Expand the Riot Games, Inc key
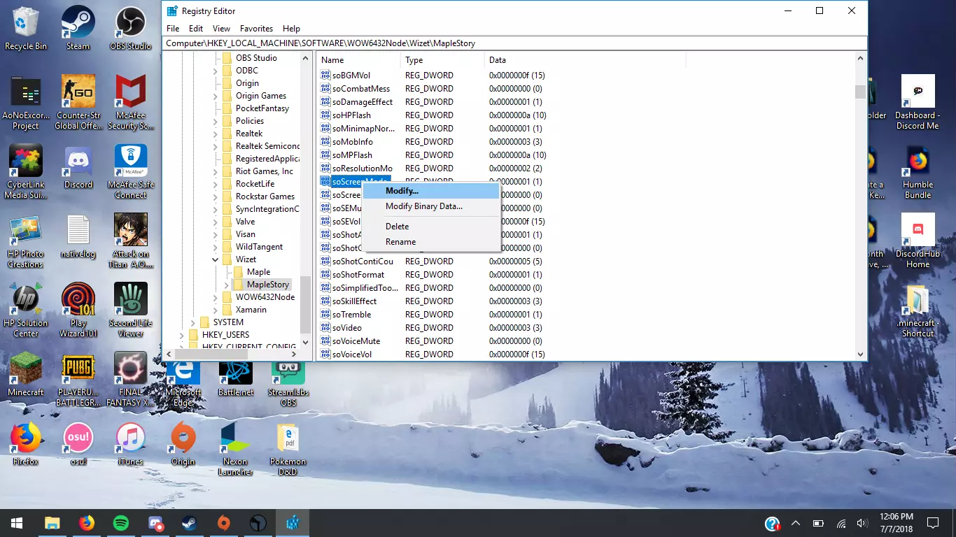The width and height of the screenshot is (956, 537). 216,171
